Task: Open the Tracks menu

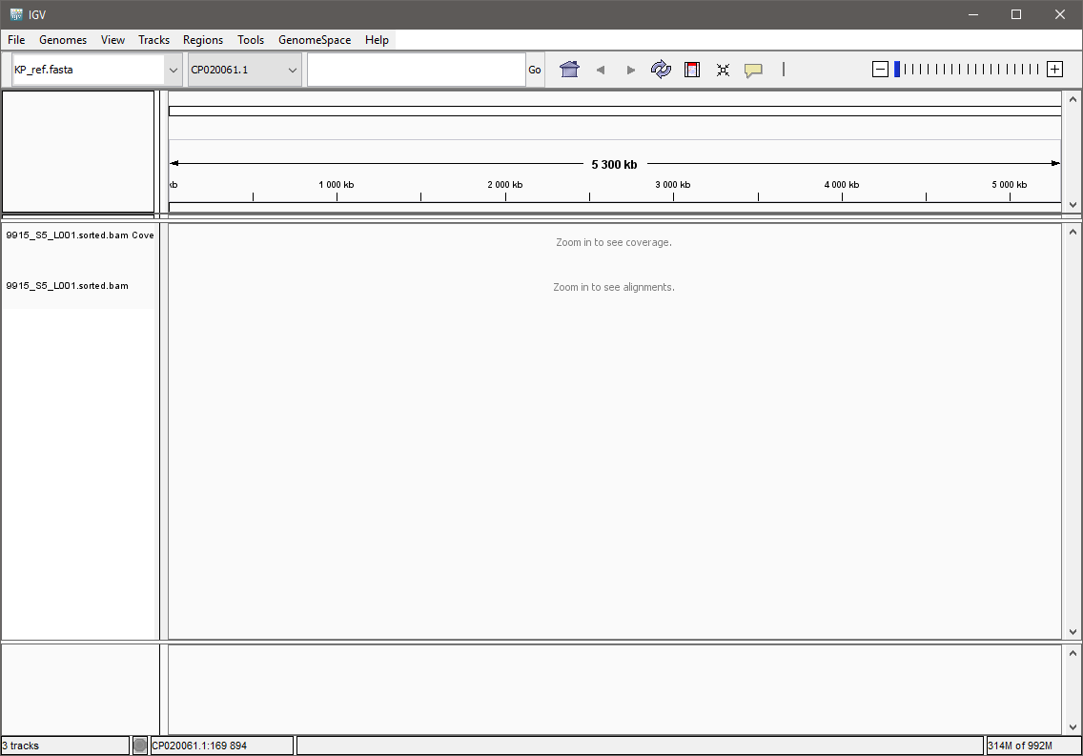Action: pos(153,40)
